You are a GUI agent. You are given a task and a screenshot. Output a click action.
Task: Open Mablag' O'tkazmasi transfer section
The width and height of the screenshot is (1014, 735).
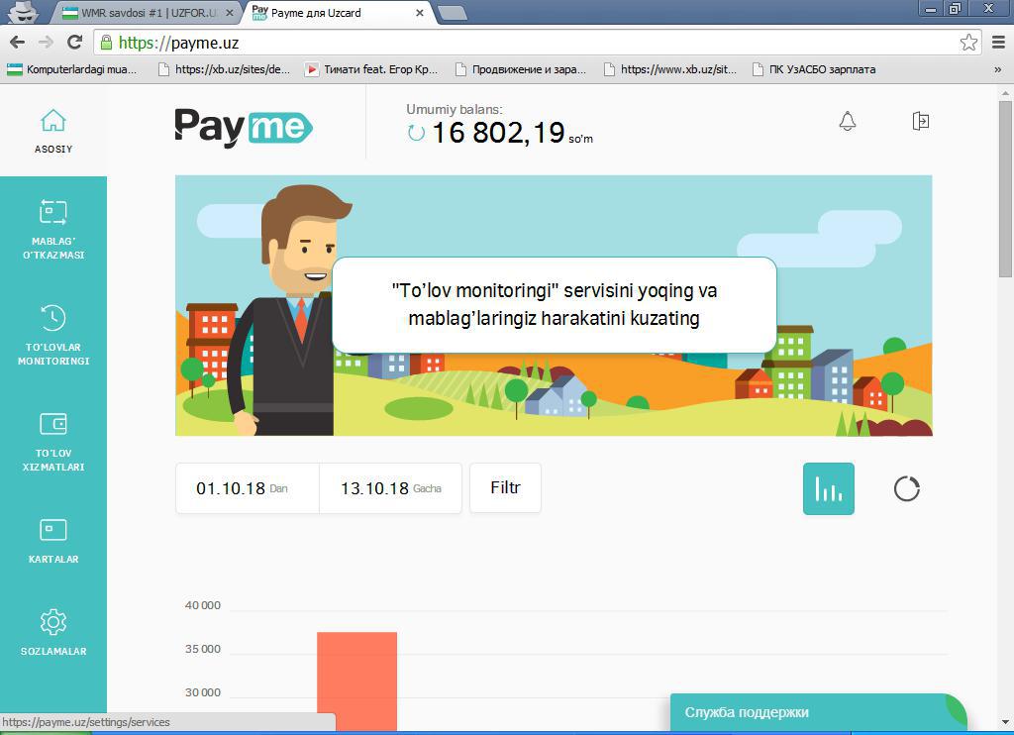point(53,212)
